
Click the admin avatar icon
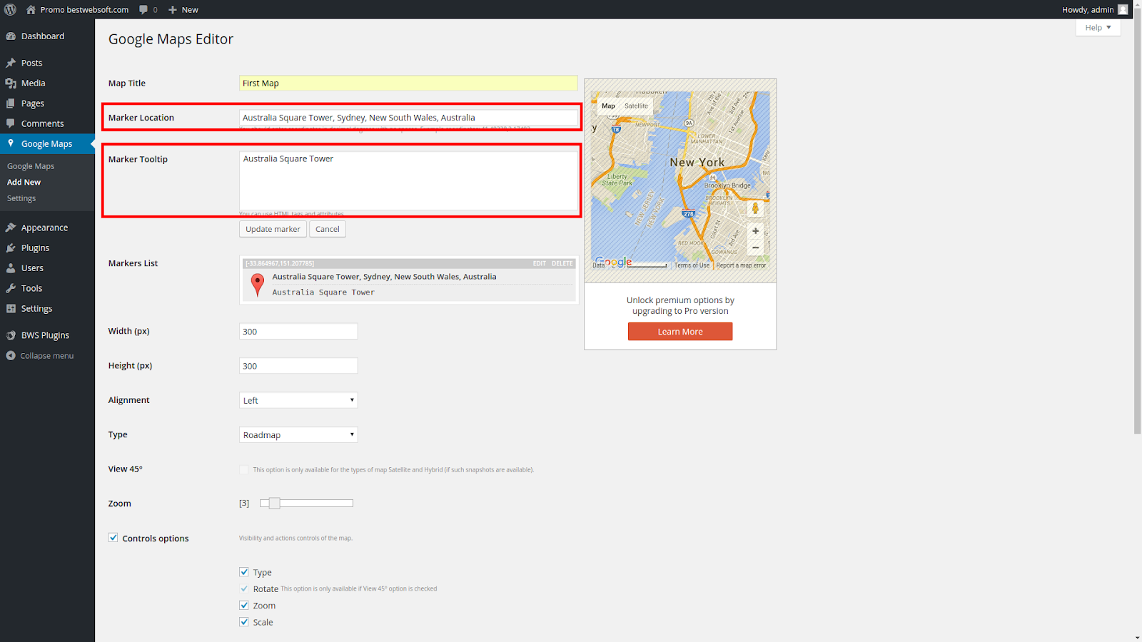1123,9
